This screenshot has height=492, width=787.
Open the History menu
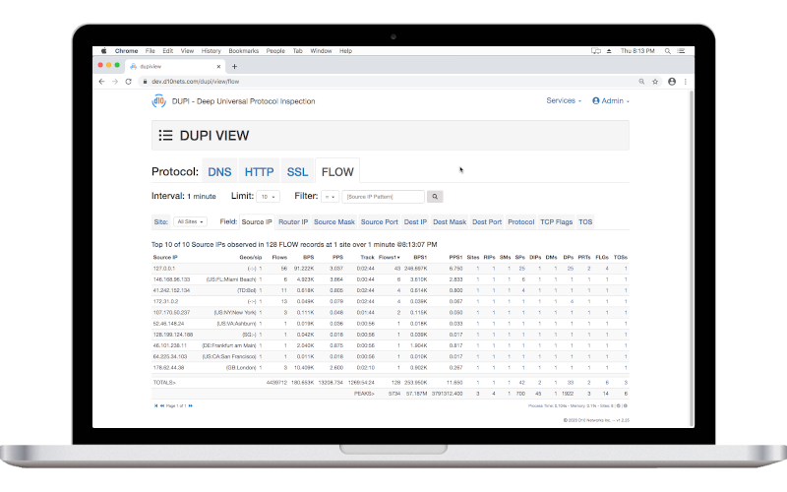tap(211, 51)
